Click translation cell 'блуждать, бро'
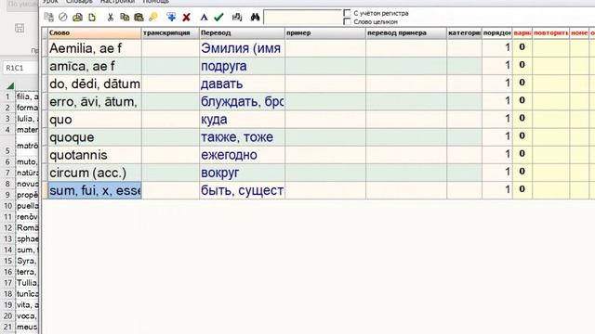The image size is (595, 334). tap(242, 101)
